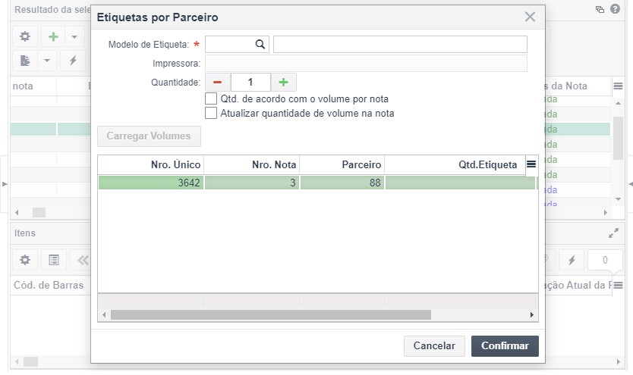This screenshot has height=375, width=633.
Task: Increase Quantidade with the plus button
Action: click(x=283, y=82)
